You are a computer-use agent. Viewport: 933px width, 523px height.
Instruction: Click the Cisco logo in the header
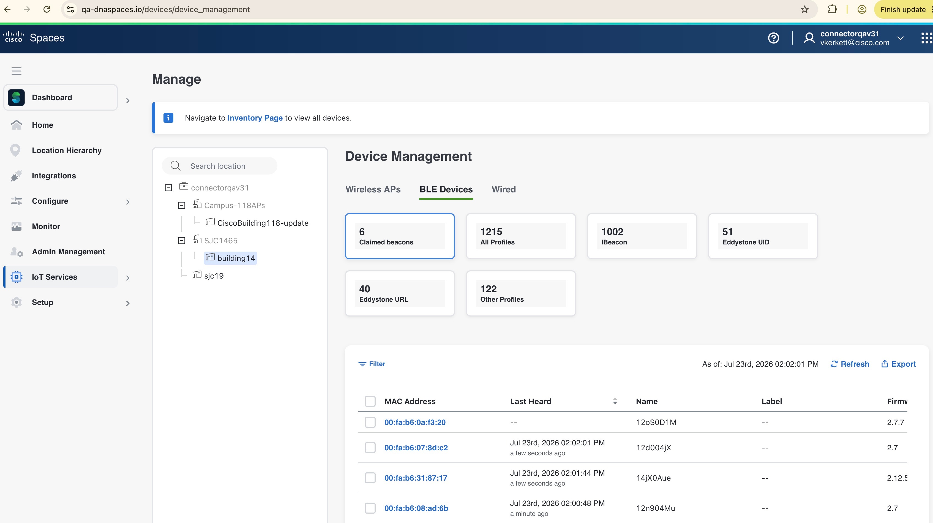tap(14, 37)
